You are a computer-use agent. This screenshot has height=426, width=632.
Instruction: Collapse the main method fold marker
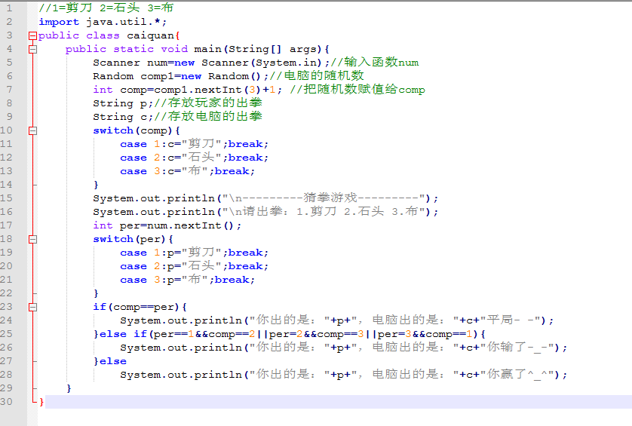point(32,50)
